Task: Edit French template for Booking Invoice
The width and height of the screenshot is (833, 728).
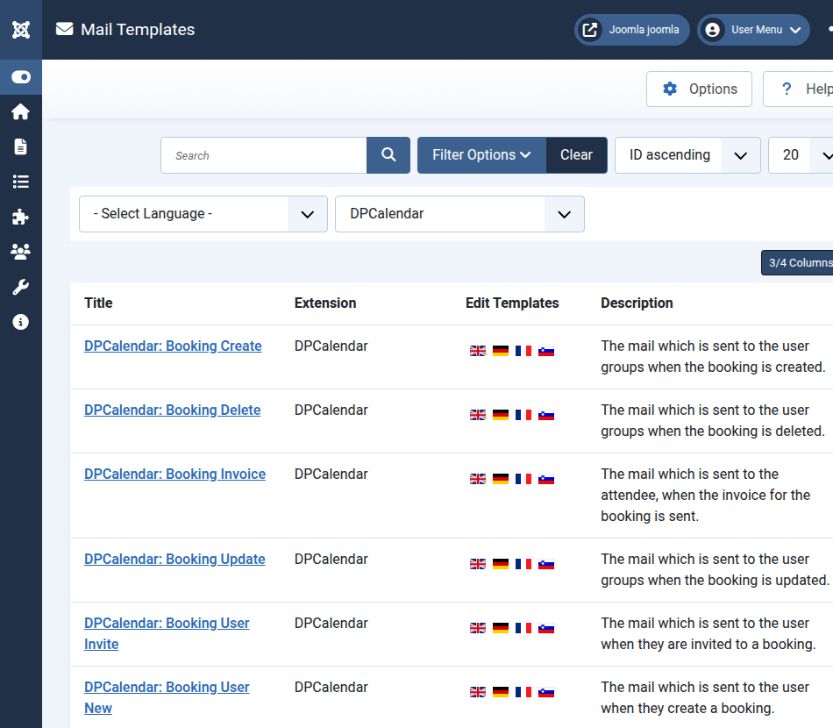Action: 523,479
